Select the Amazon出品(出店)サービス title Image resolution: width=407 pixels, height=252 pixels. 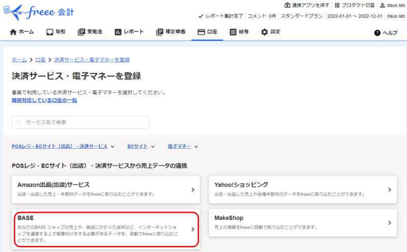[x=53, y=185]
